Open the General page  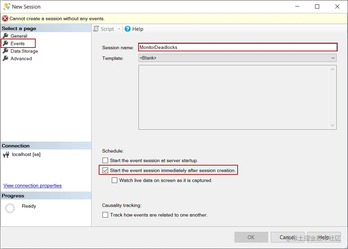(19, 36)
